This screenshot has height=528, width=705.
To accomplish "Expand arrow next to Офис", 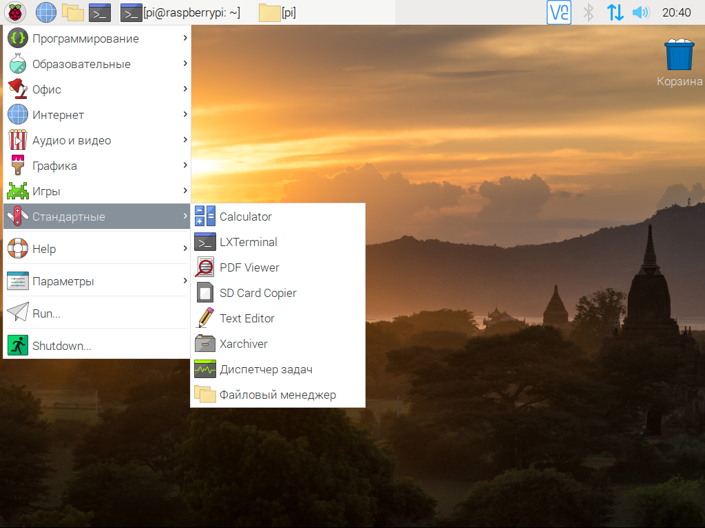I will point(185,89).
